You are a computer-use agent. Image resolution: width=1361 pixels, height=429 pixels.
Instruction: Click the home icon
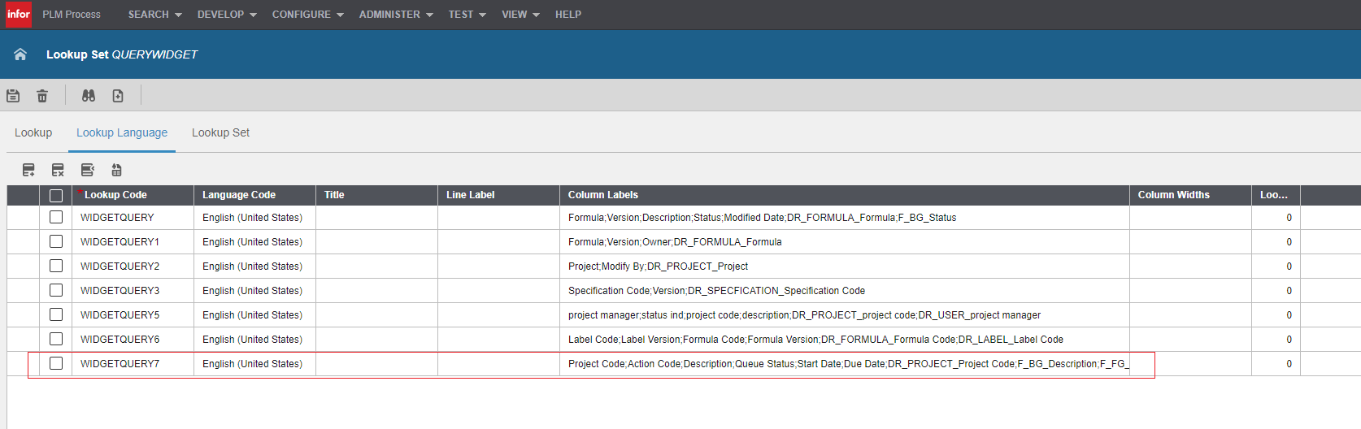20,54
